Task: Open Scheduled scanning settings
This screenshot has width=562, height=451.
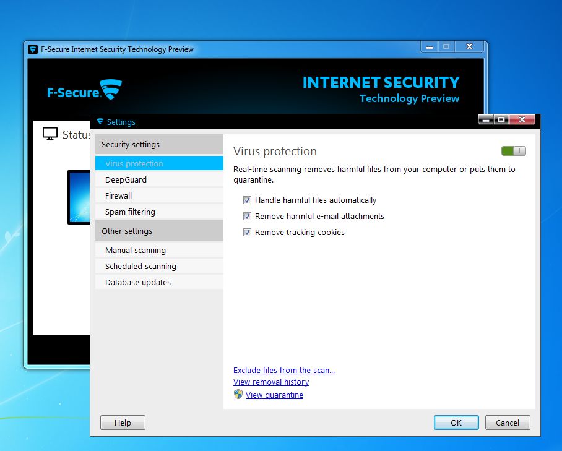Action: [159, 266]
